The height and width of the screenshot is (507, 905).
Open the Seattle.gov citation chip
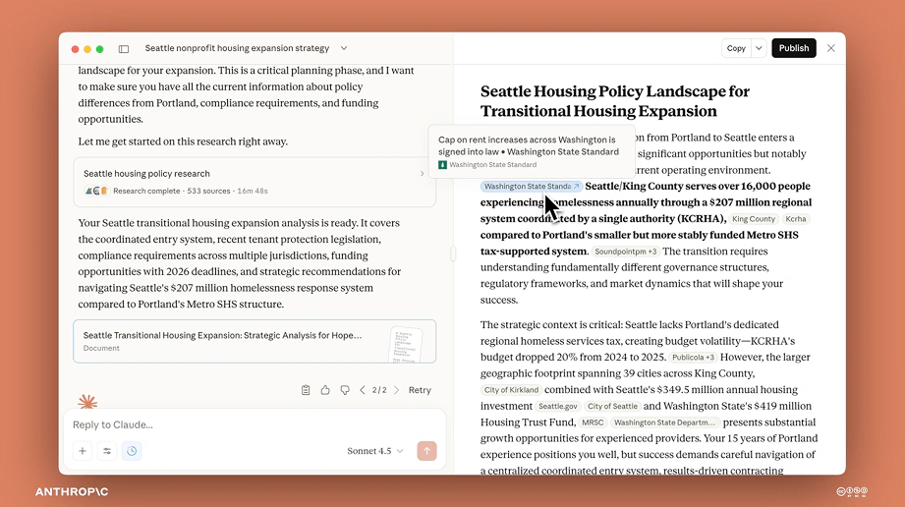(x=557, y=407)
